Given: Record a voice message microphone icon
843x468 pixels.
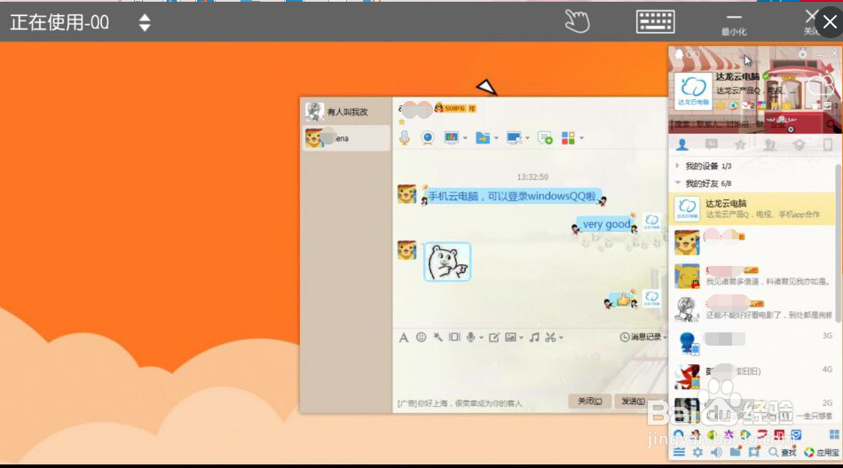Looking at the screenshot, I should [x=470, y=338].
